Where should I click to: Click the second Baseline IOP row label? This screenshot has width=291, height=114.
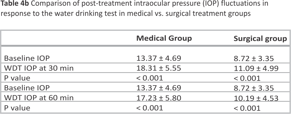(27, 88)
